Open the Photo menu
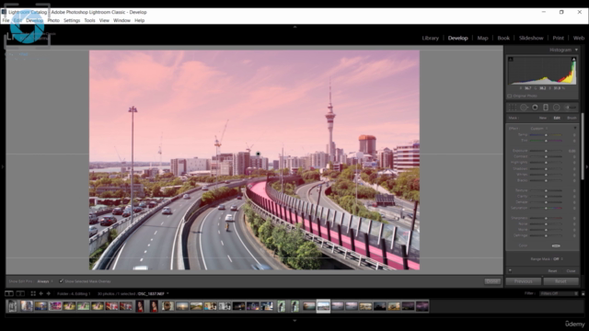 [x=53, y=20]
